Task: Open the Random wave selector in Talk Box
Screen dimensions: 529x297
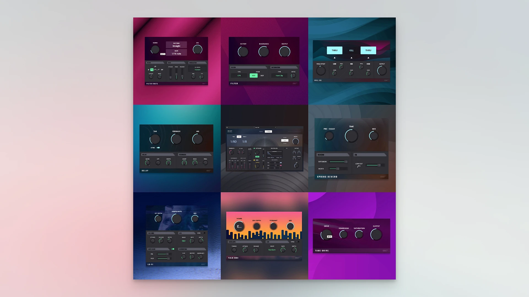Action: [x=272, y=250]
